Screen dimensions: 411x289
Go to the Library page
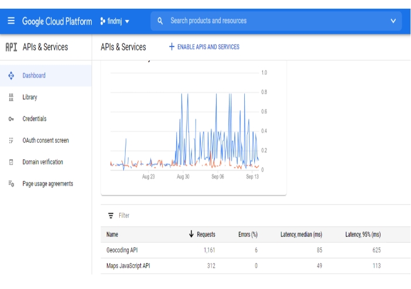click(x=46, y=98)
